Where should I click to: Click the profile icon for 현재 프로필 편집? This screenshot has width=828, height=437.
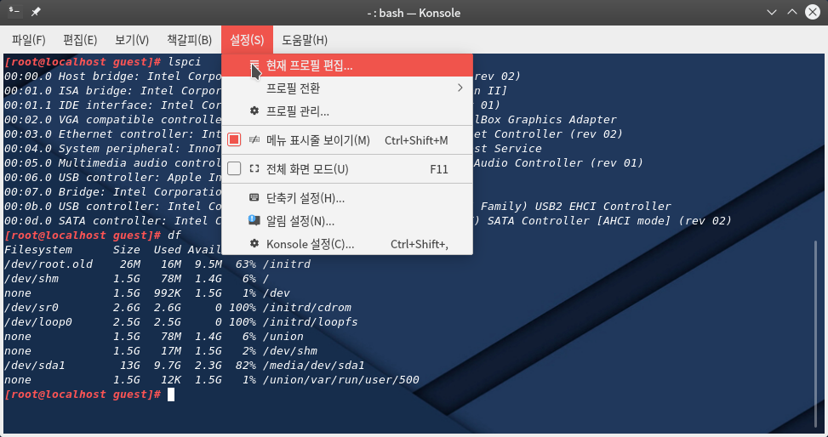[x=254, y=65]
